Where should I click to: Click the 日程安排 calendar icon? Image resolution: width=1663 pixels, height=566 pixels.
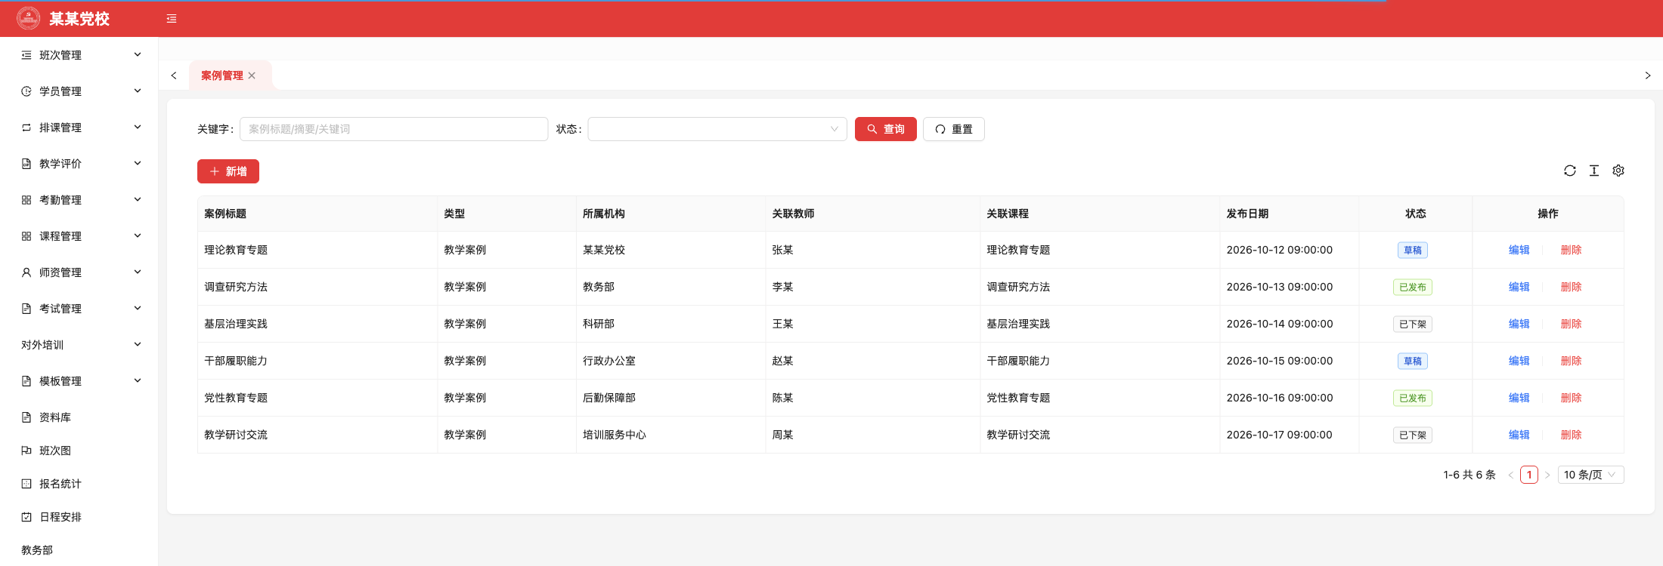26,517
